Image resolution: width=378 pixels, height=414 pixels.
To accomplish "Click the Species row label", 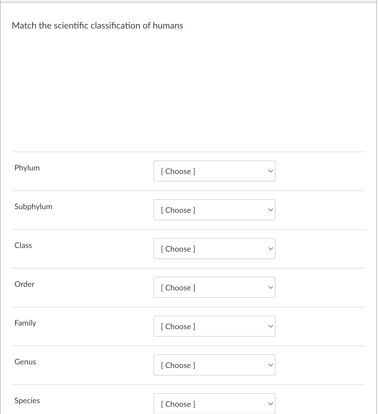I will (x=27, y=400).
